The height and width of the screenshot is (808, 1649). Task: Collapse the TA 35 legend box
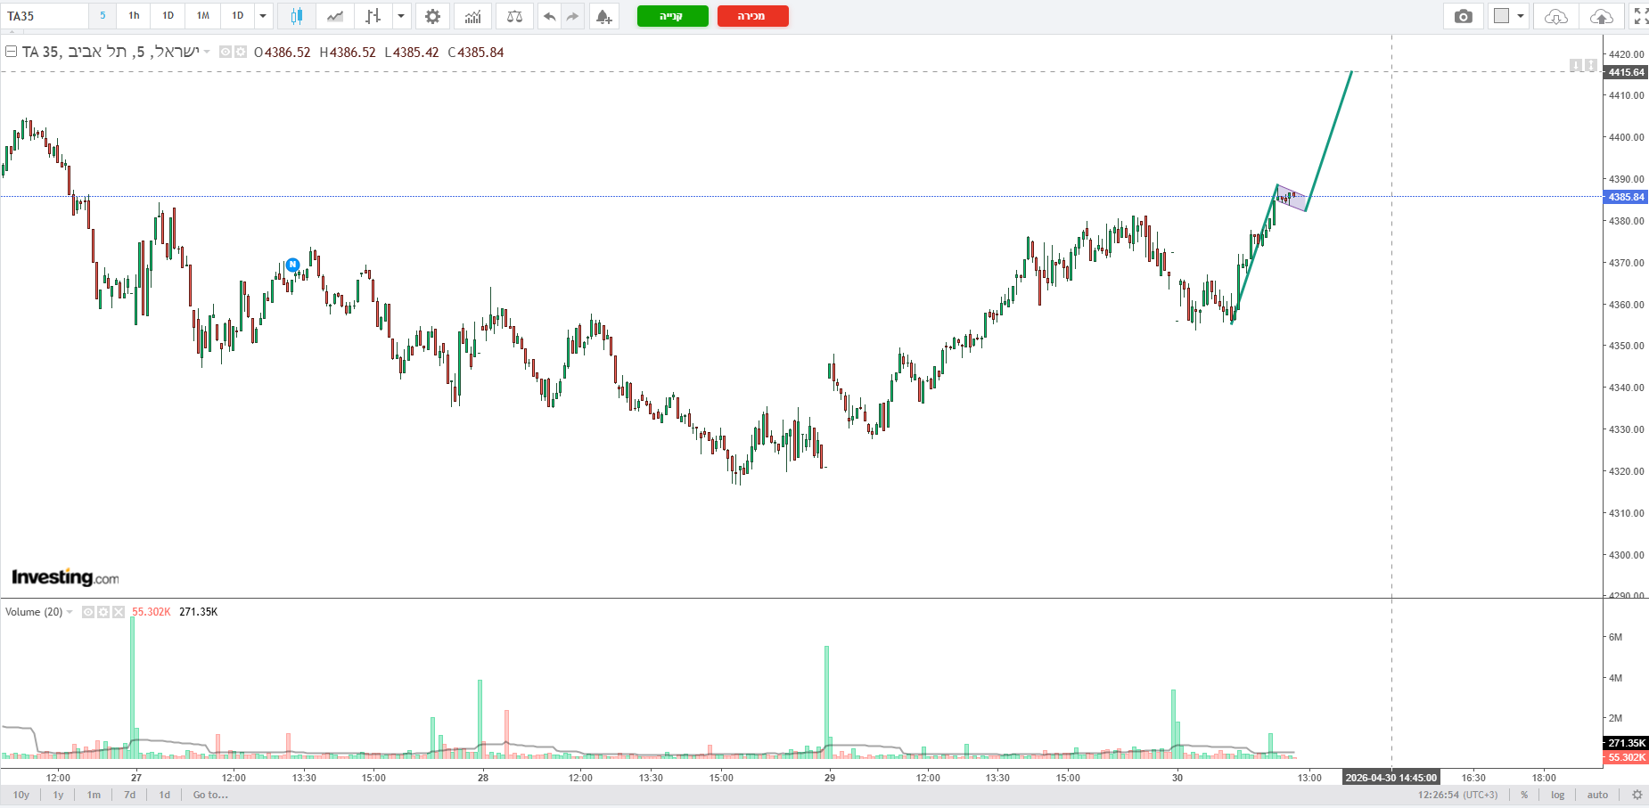pos(11,52)
